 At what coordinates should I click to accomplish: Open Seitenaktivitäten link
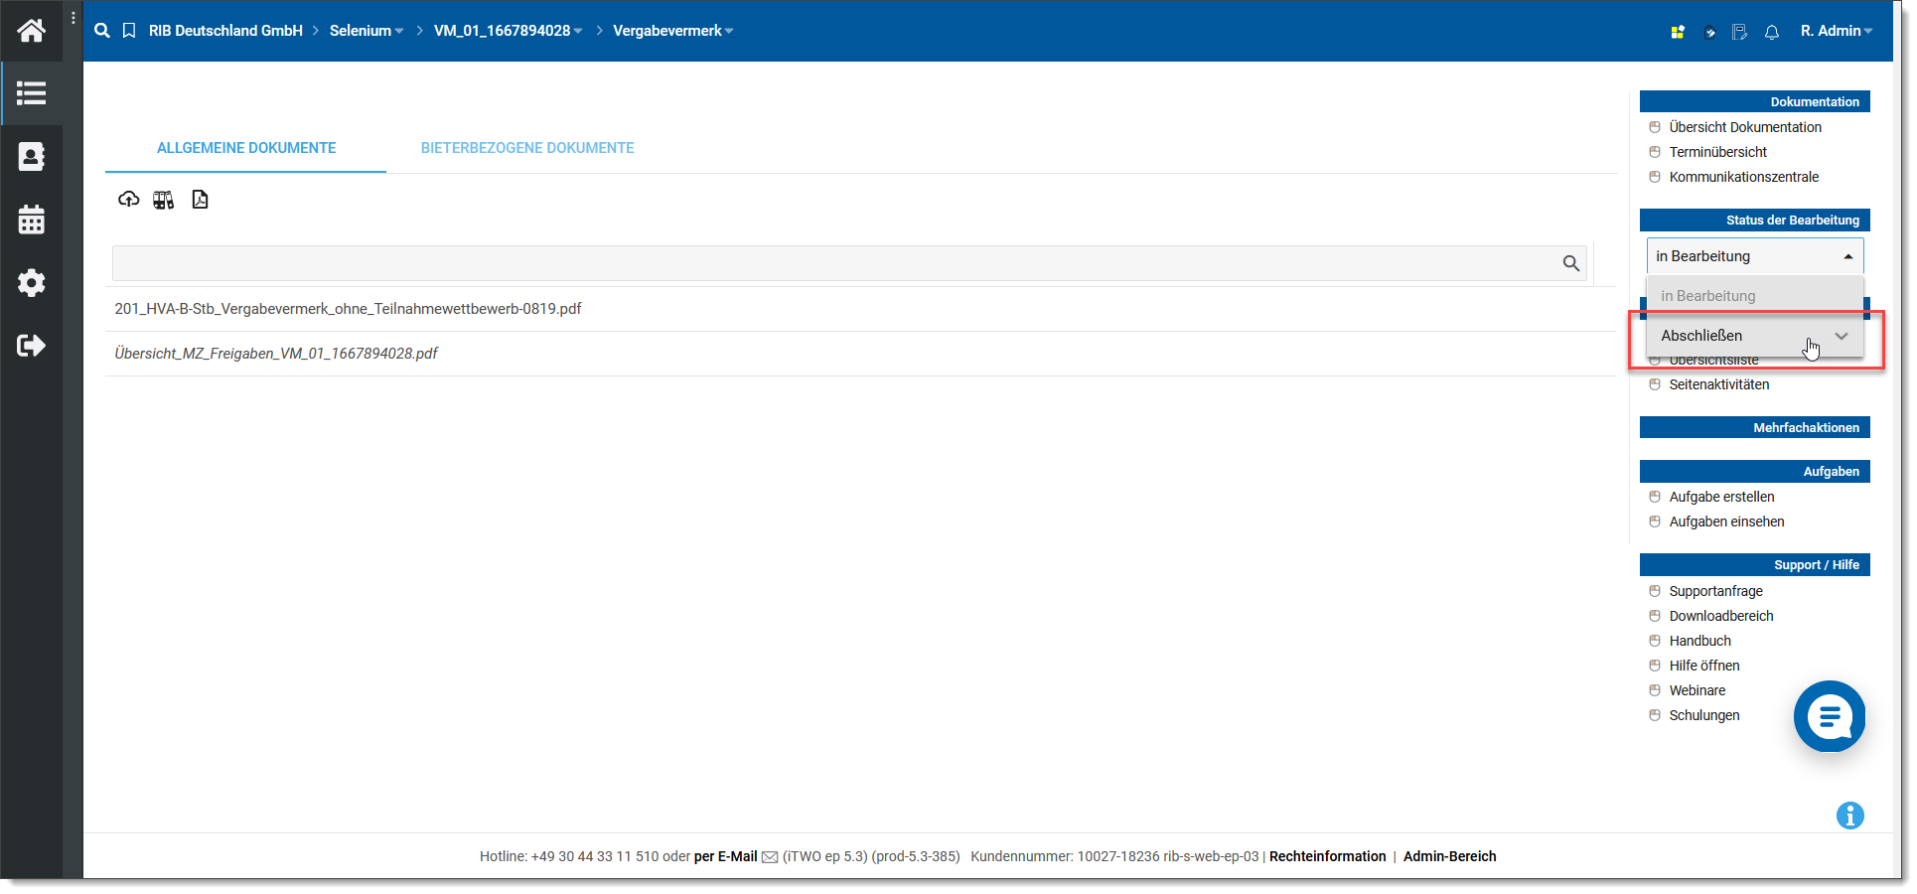(1718, 384)
